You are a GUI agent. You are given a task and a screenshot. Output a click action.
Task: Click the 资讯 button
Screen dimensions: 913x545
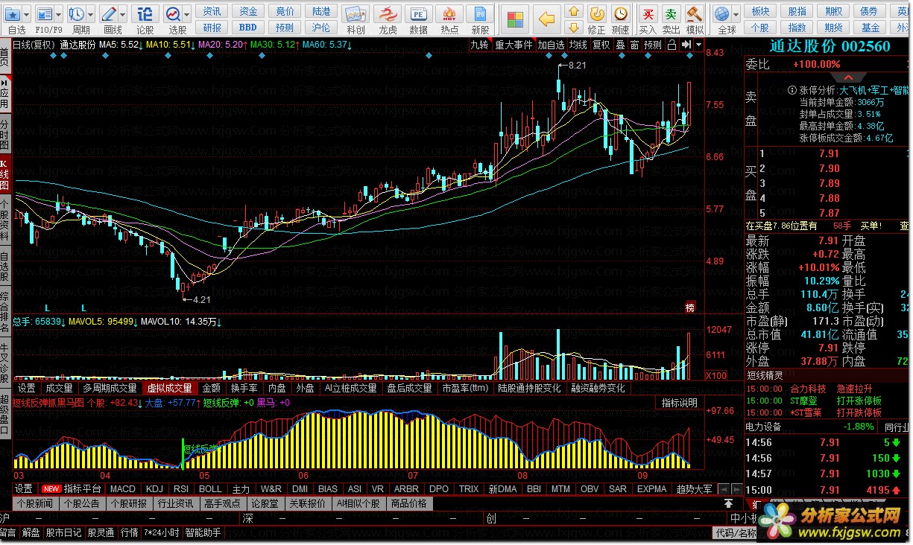pos(212,11)
